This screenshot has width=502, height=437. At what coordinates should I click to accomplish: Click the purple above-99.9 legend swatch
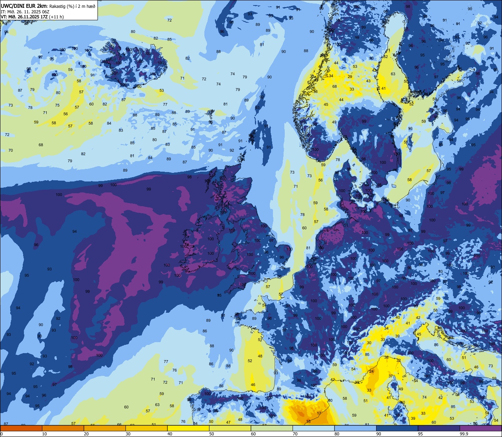point(480,428)
